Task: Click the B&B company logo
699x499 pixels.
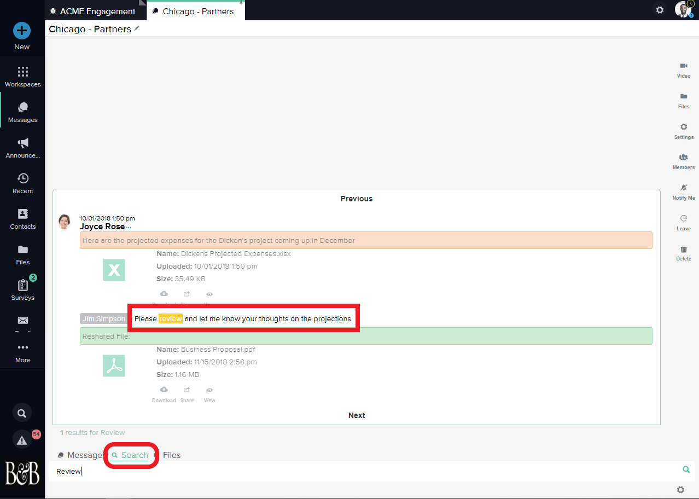Action: (x=22, y=473)
